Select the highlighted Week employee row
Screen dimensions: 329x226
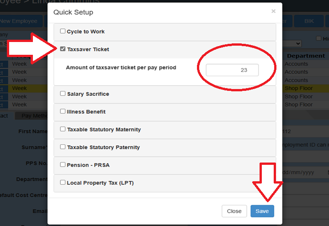pos(27,88)
